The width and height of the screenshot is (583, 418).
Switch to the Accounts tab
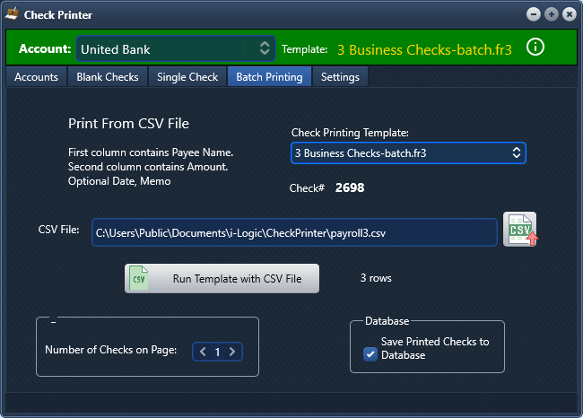36,76
